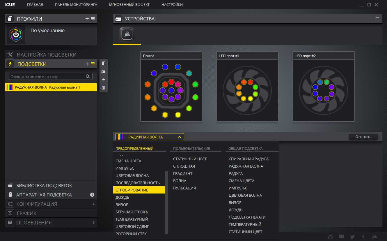The width and height of the screenshot is (387, 241).
Task: Open the Панель мониторинга tab
Action: (x=76, y=5)
